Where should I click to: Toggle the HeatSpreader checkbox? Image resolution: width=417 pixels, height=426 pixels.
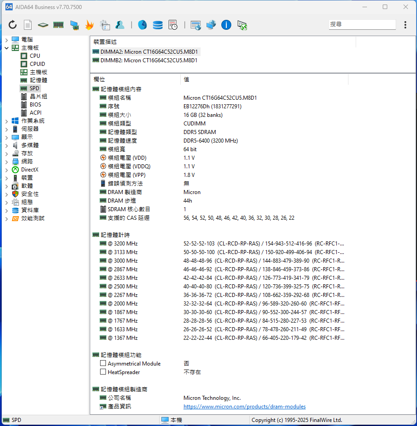pyautogui.click(x=103, y=372)
